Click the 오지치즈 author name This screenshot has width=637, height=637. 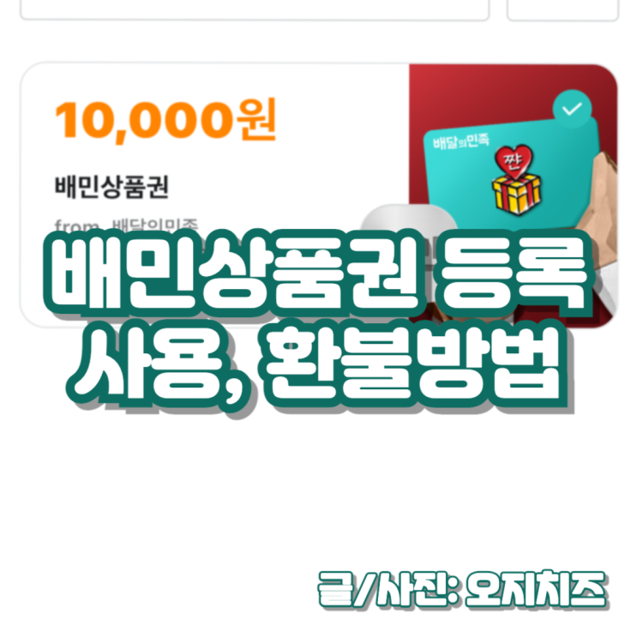pos(536,589)
